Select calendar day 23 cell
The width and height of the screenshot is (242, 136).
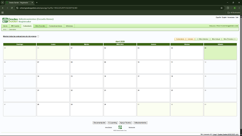point(120,95)
